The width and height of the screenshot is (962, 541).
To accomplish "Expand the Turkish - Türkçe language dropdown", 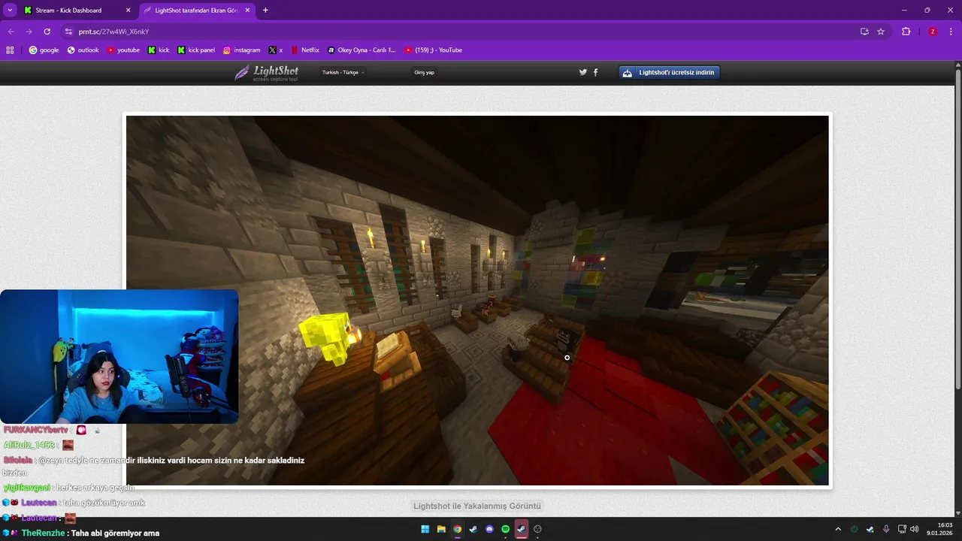I will 343,72.
